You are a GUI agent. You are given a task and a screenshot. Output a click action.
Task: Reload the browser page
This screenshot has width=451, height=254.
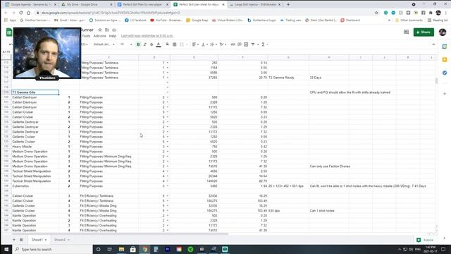(x=20, y=13)
